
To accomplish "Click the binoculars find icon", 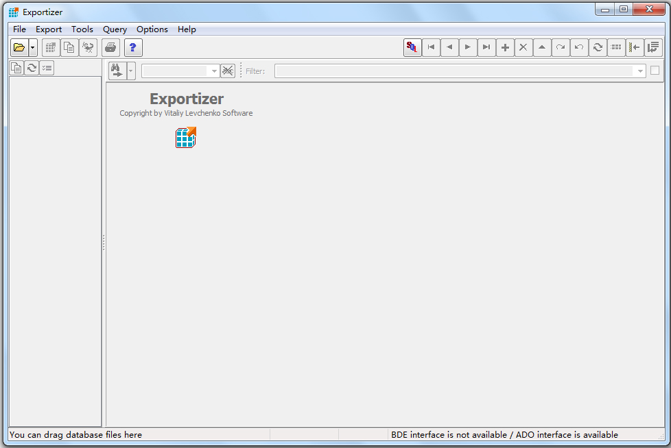I will pos(117,71).
